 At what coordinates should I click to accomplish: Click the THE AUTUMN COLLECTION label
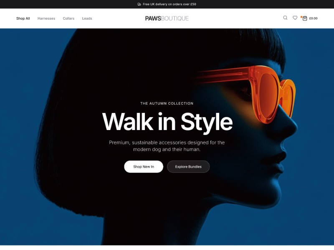pos(167,103)
